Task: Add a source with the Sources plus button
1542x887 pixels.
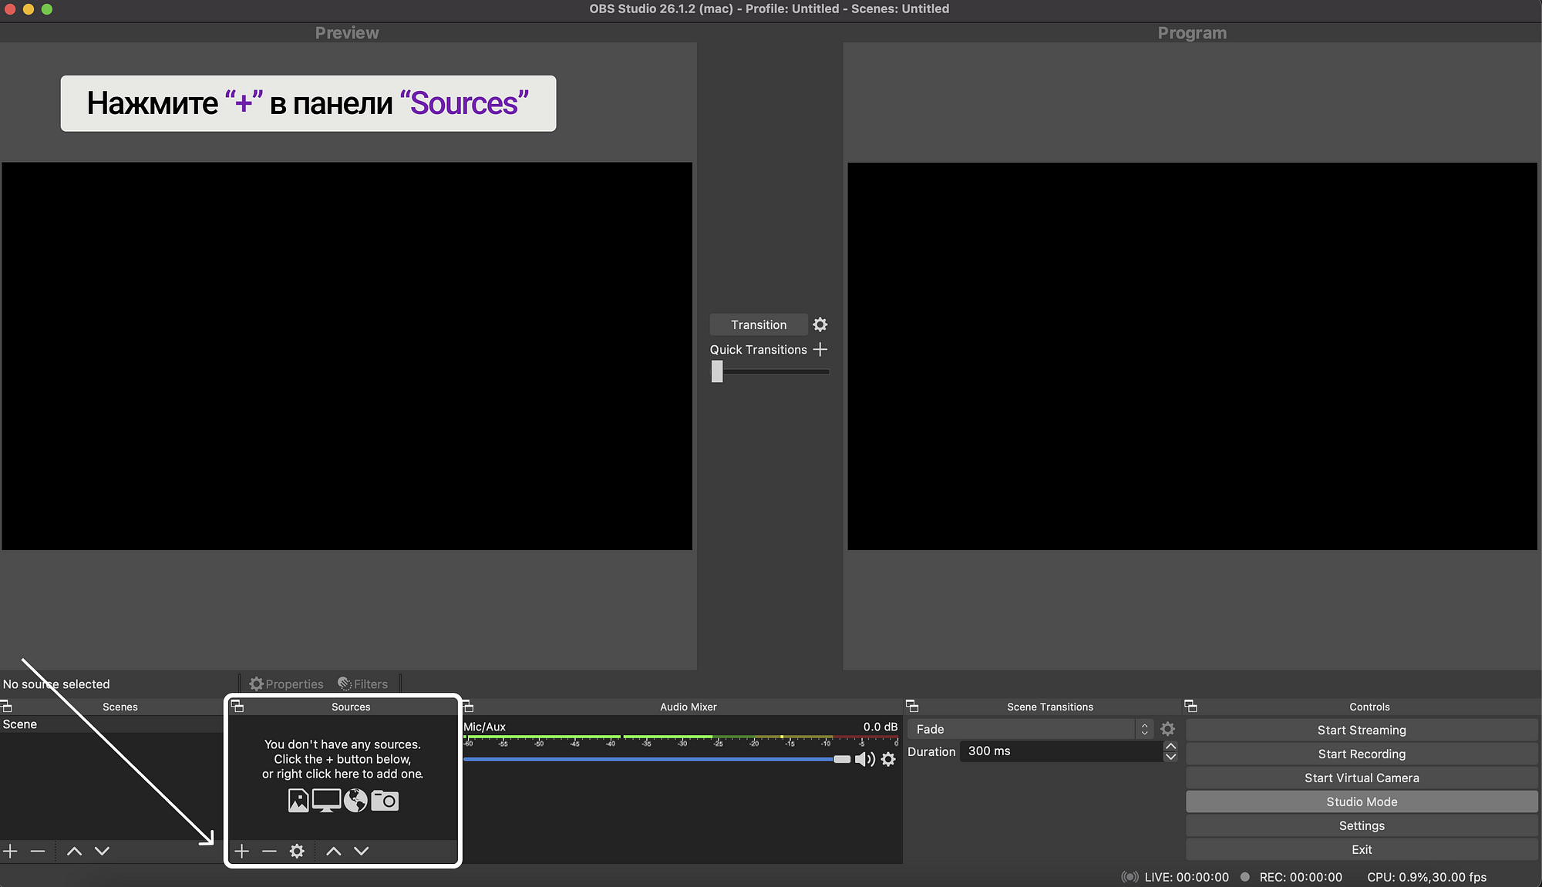Action: (242, 851)
